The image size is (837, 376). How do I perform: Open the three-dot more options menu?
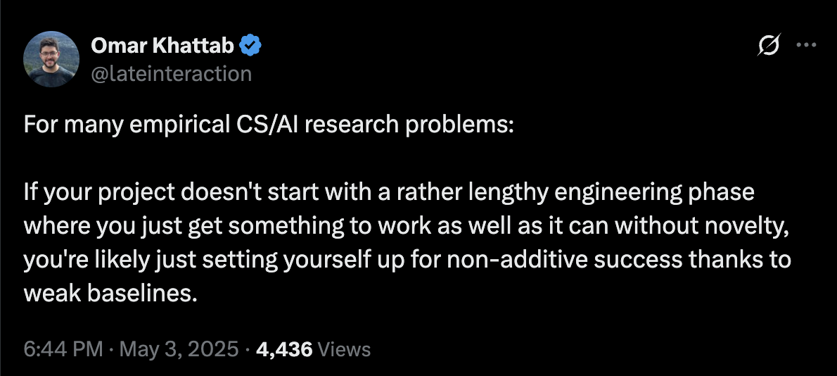coord(806,45)
